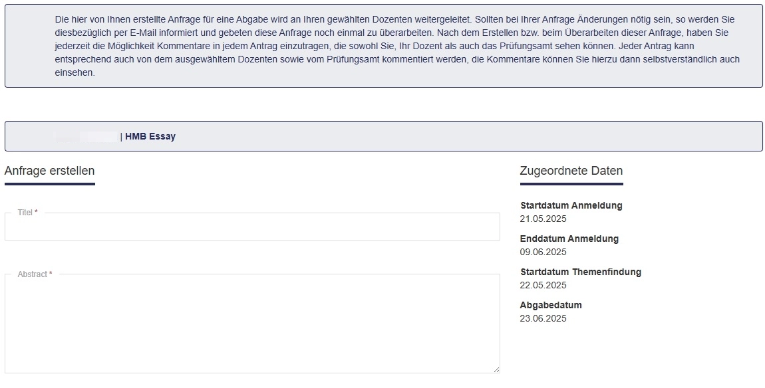Grab the Abstract textarea resize handle
This screenshot has height=388, width=765.
(496, 369)
